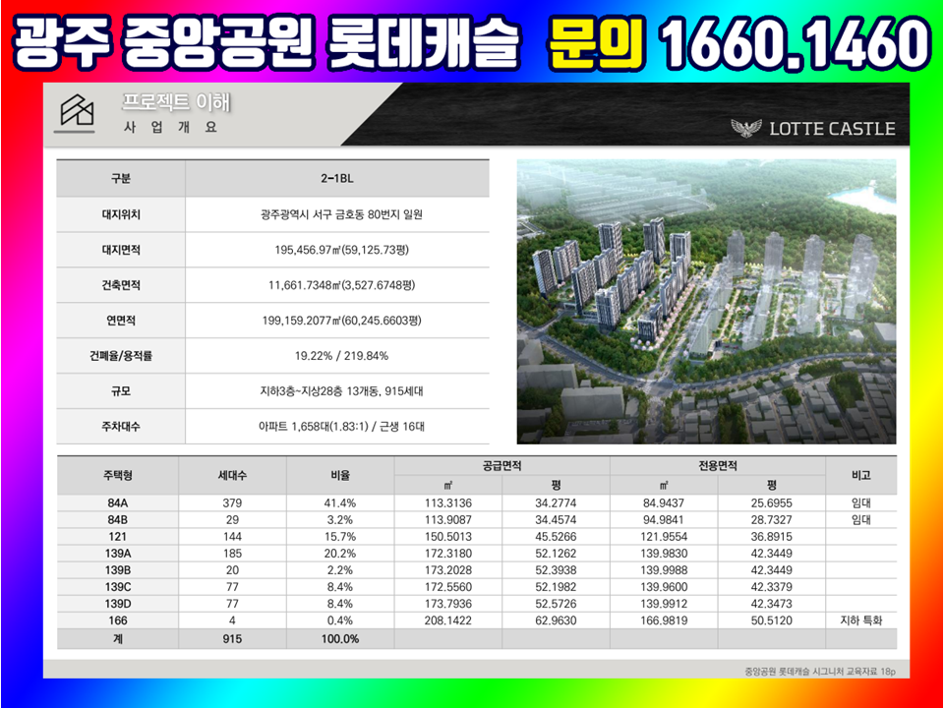Viewport: 944px width, 708px height.
Task: Click the 113.3136 supply area cell
Action: pos(448,503)
